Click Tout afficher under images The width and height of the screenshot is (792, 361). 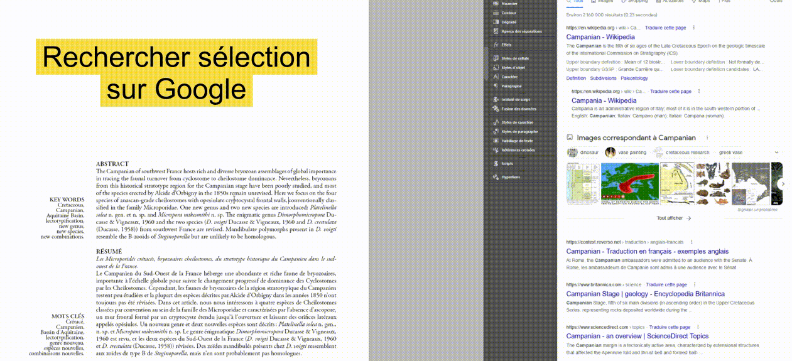point(674,218)
